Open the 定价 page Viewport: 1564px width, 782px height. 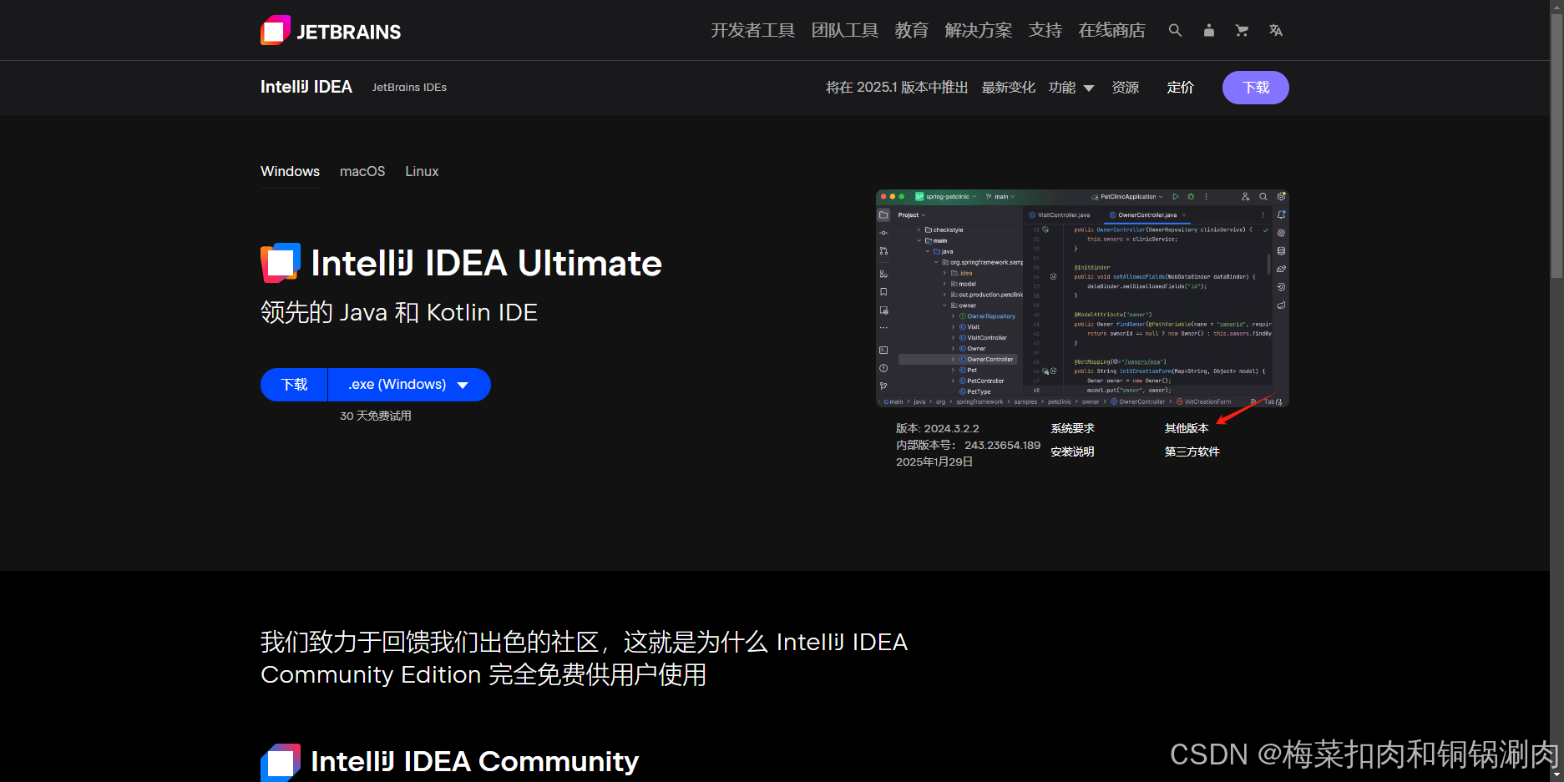click(x=1180, y=88)
